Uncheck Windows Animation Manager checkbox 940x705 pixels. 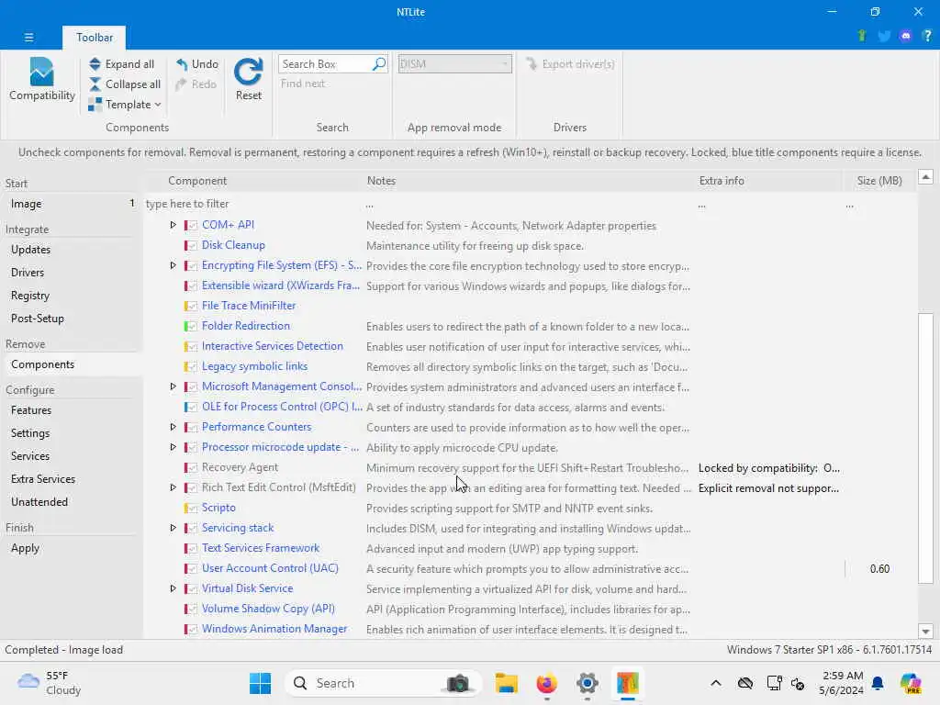[x=191, y=630]
